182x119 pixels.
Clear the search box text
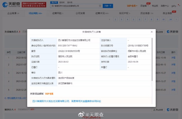click(x=100, y=6)
